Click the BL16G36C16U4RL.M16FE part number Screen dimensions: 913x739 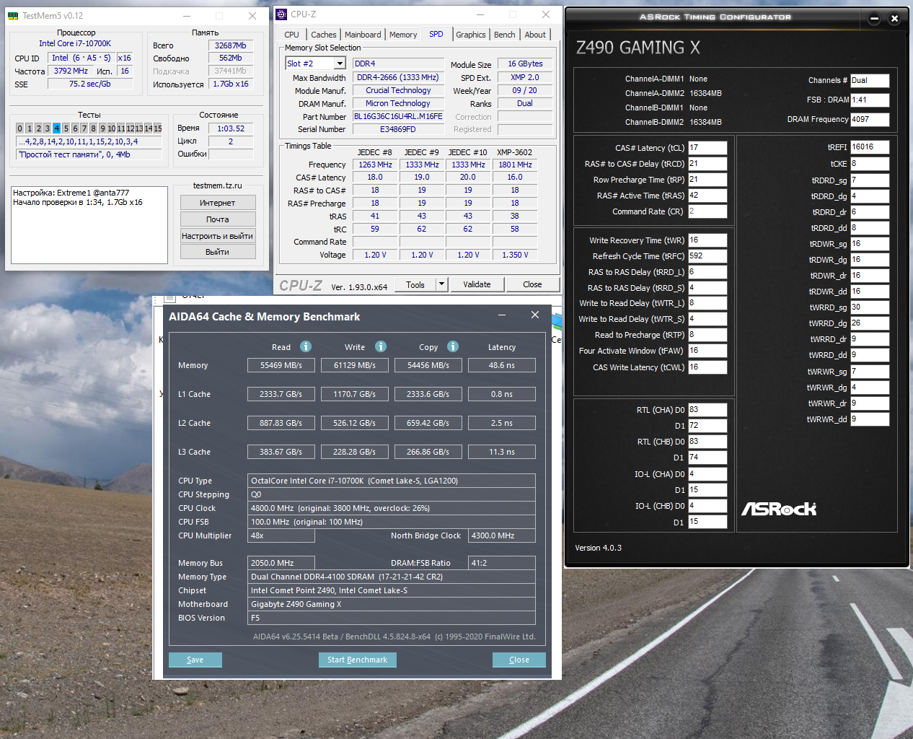pos(398,116)
